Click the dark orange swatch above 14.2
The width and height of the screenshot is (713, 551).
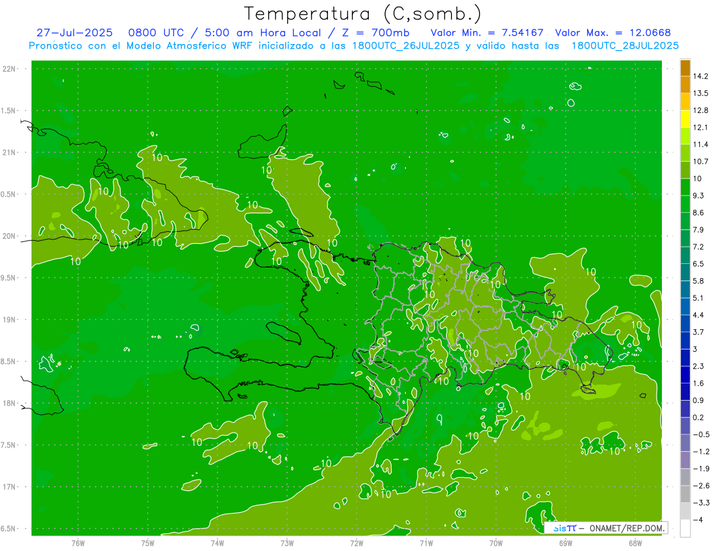coord(685,68)
